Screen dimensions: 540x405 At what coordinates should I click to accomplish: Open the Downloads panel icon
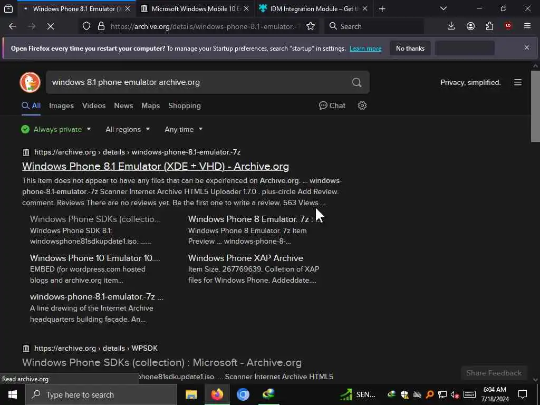click(451, 26)
